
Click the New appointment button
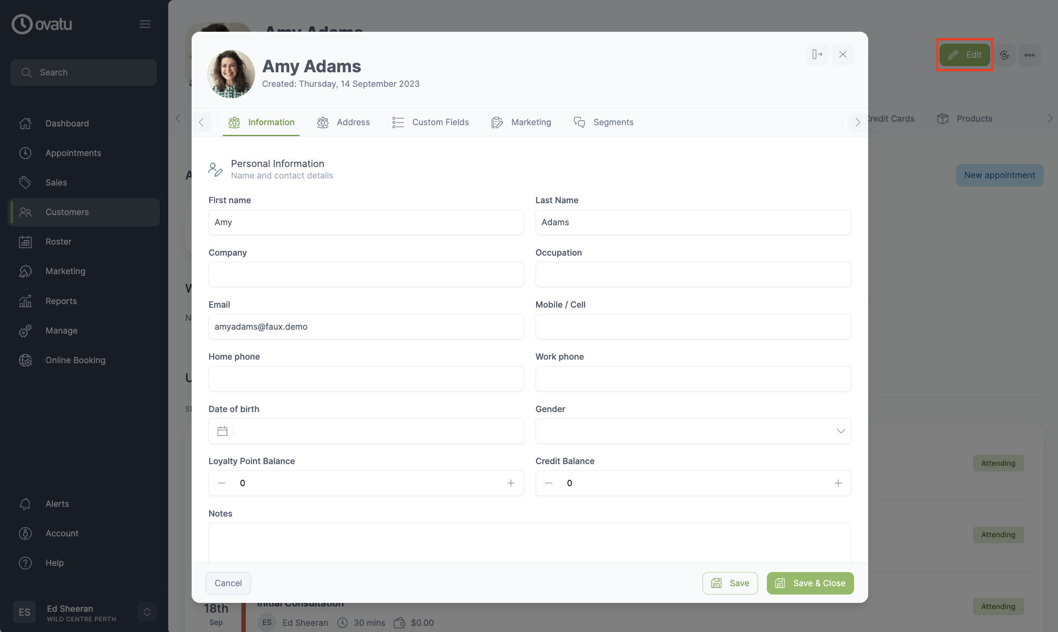pos(999,175)
